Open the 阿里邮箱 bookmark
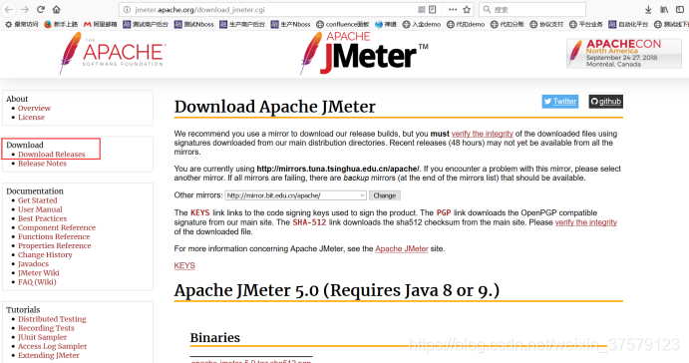Image resolution: width=689 pixels, height=363 pixels. click(100, 24)
